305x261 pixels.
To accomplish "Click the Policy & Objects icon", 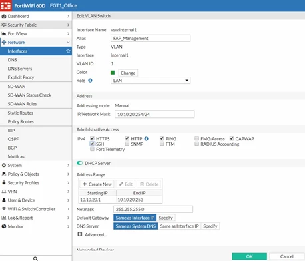I will point(4,174).
